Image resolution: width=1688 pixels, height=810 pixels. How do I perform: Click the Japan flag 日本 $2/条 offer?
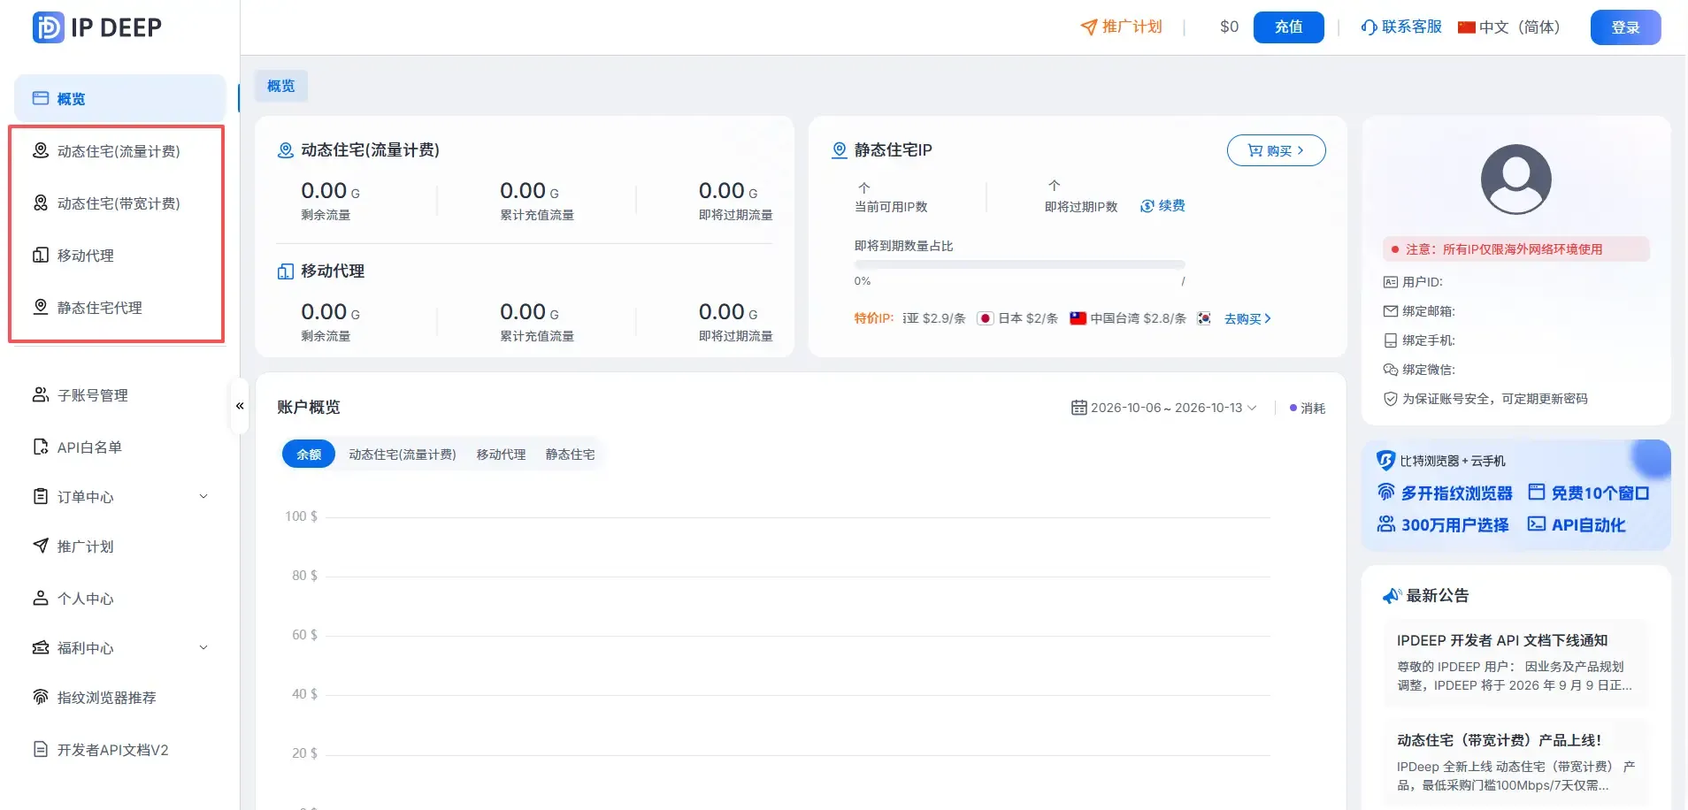tap(1017, 318)
